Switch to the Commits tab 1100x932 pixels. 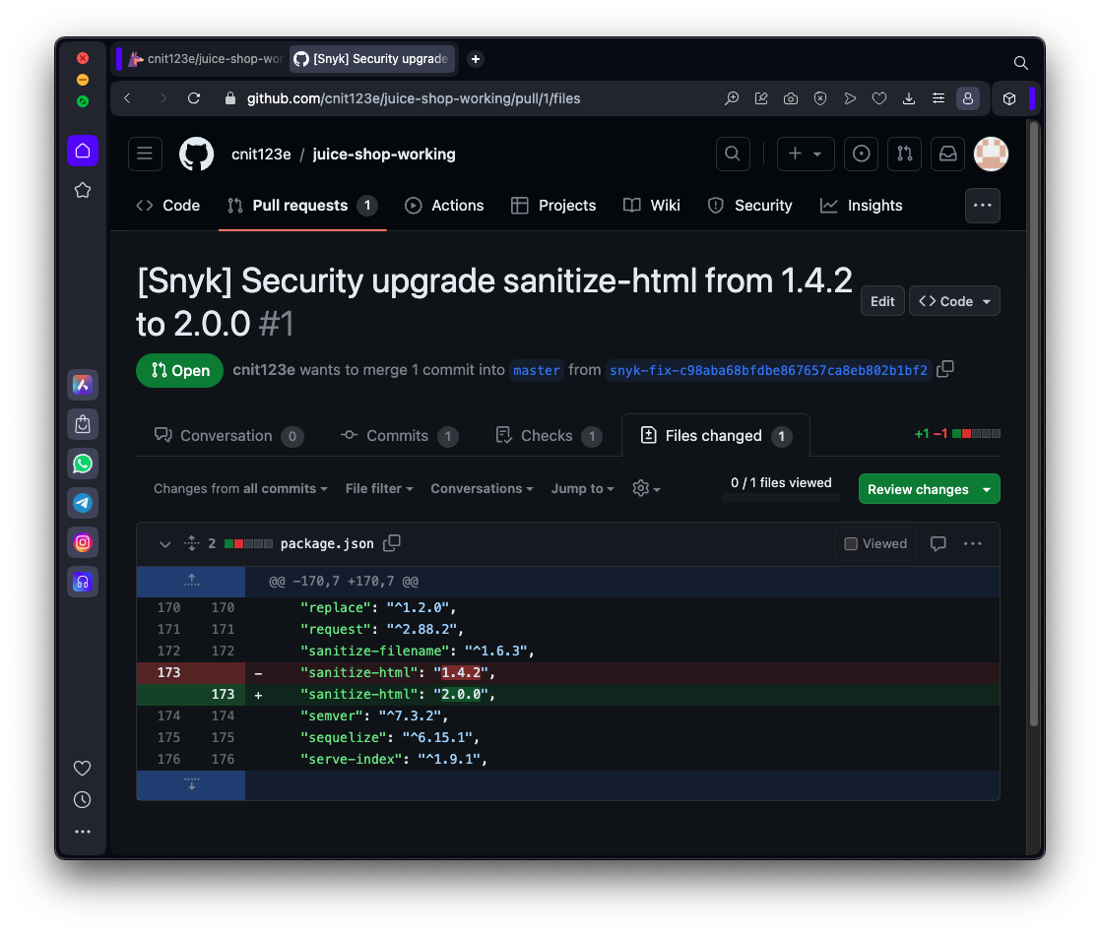coord(399,436)
